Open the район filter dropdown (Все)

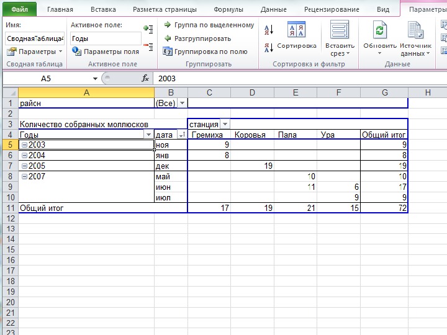click(x=182, y=104)
